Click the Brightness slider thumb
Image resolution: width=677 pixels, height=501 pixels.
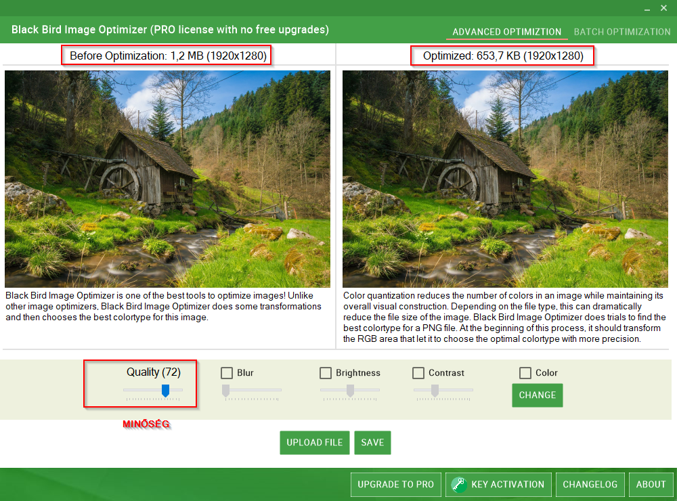coord(351,391)
